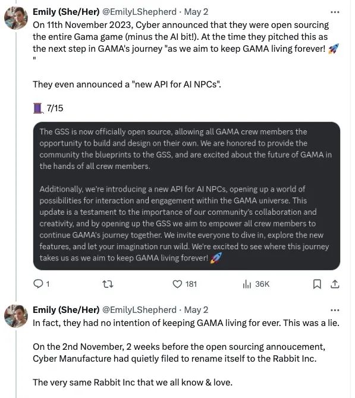Click the 181 like count
The height and width of the screenshot is (398, 355).
191,284
